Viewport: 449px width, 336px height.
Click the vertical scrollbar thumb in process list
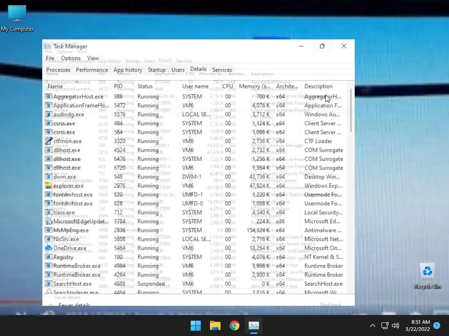point(350,110)
